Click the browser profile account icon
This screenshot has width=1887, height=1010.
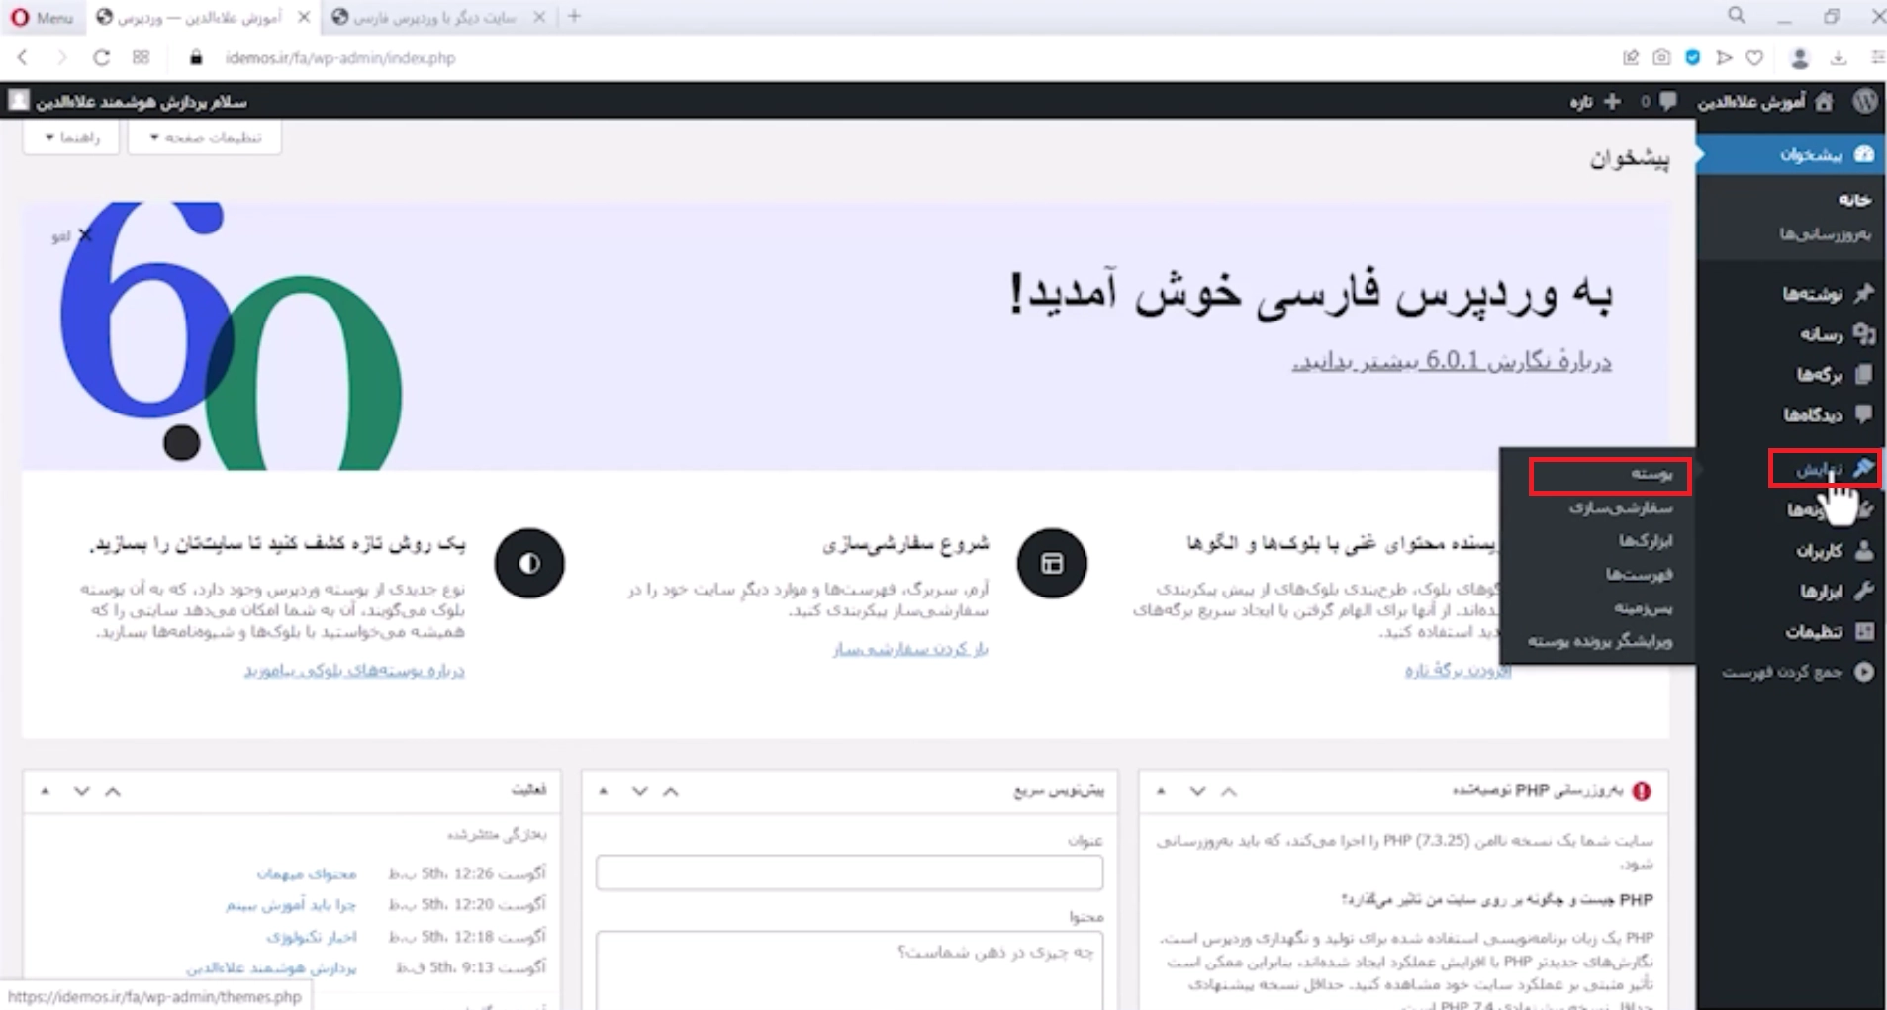click(1800, 58)
